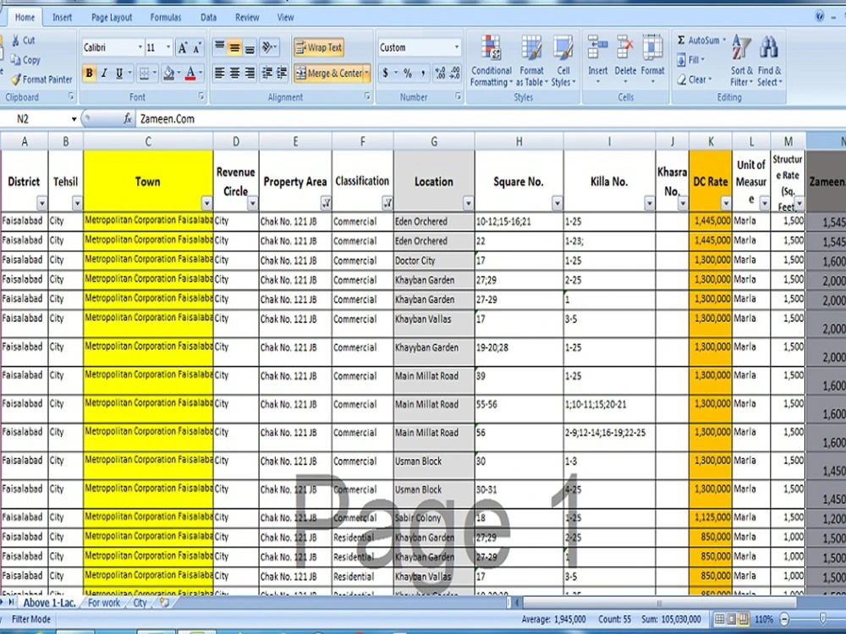846x634 pixels.
Task: Set Top Align vertical alignment
Action: [x=220, y=47]
